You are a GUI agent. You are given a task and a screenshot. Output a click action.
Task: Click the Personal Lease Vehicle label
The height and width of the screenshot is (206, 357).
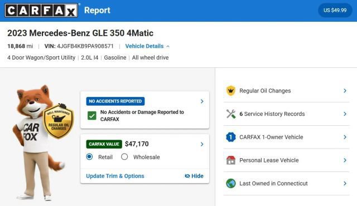click(x=269, y=160)
